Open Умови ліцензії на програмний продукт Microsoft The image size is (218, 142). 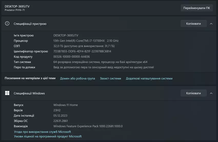48,136
